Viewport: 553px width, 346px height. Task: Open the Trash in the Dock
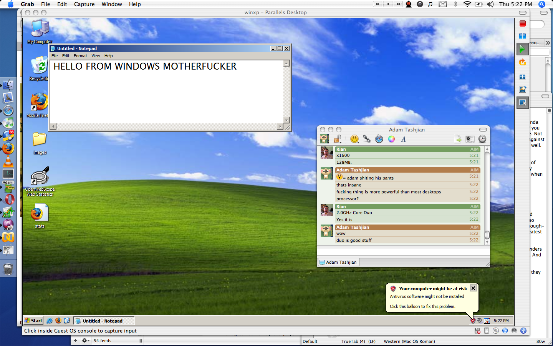click(8, 269)
